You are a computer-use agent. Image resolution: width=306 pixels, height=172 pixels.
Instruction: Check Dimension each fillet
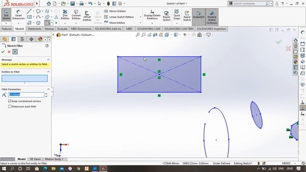click(x=10, y=107)
